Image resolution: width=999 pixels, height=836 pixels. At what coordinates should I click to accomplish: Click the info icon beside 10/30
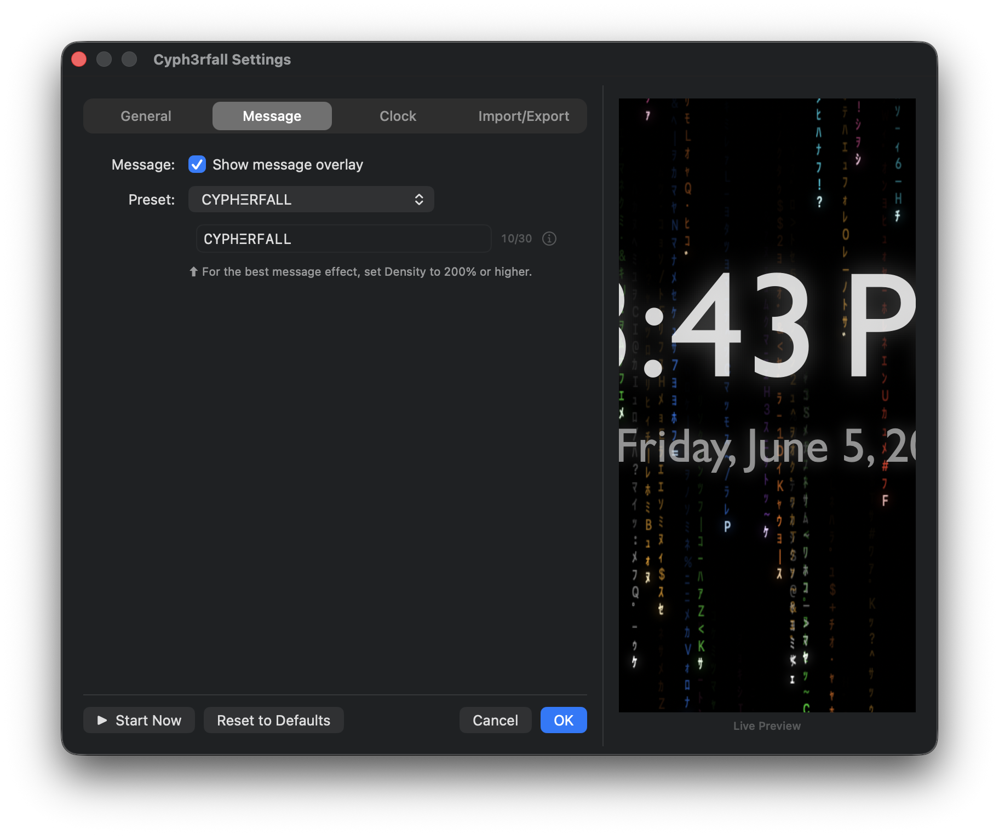(549, 239)
